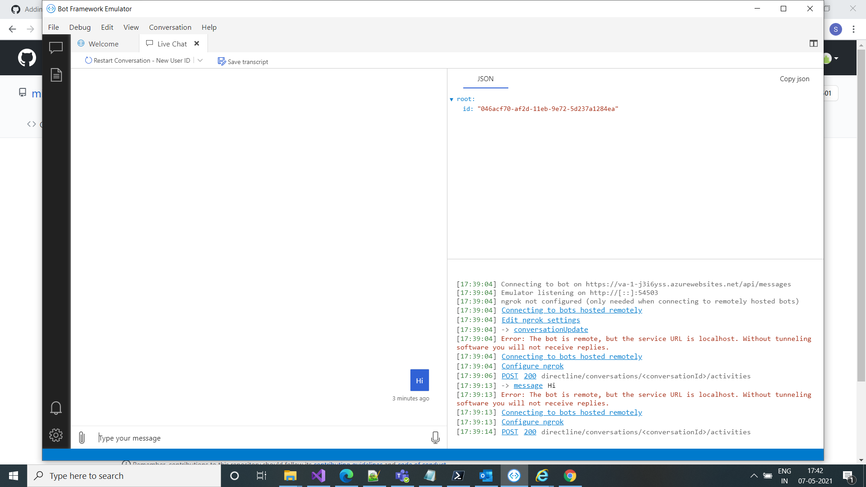Open Chrome profile avatar S

click(835, 29)
